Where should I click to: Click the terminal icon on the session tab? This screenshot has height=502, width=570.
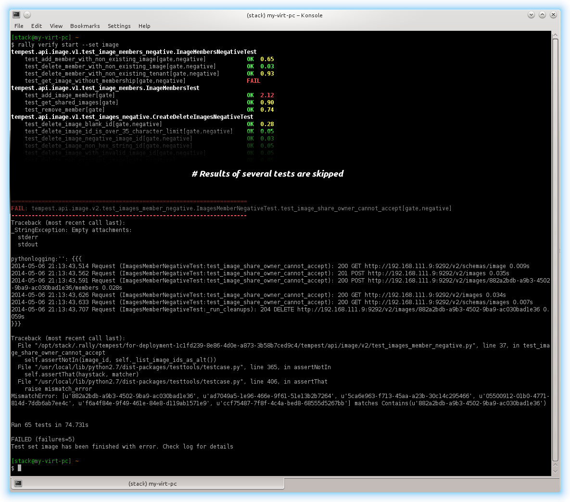coord(18,483)
